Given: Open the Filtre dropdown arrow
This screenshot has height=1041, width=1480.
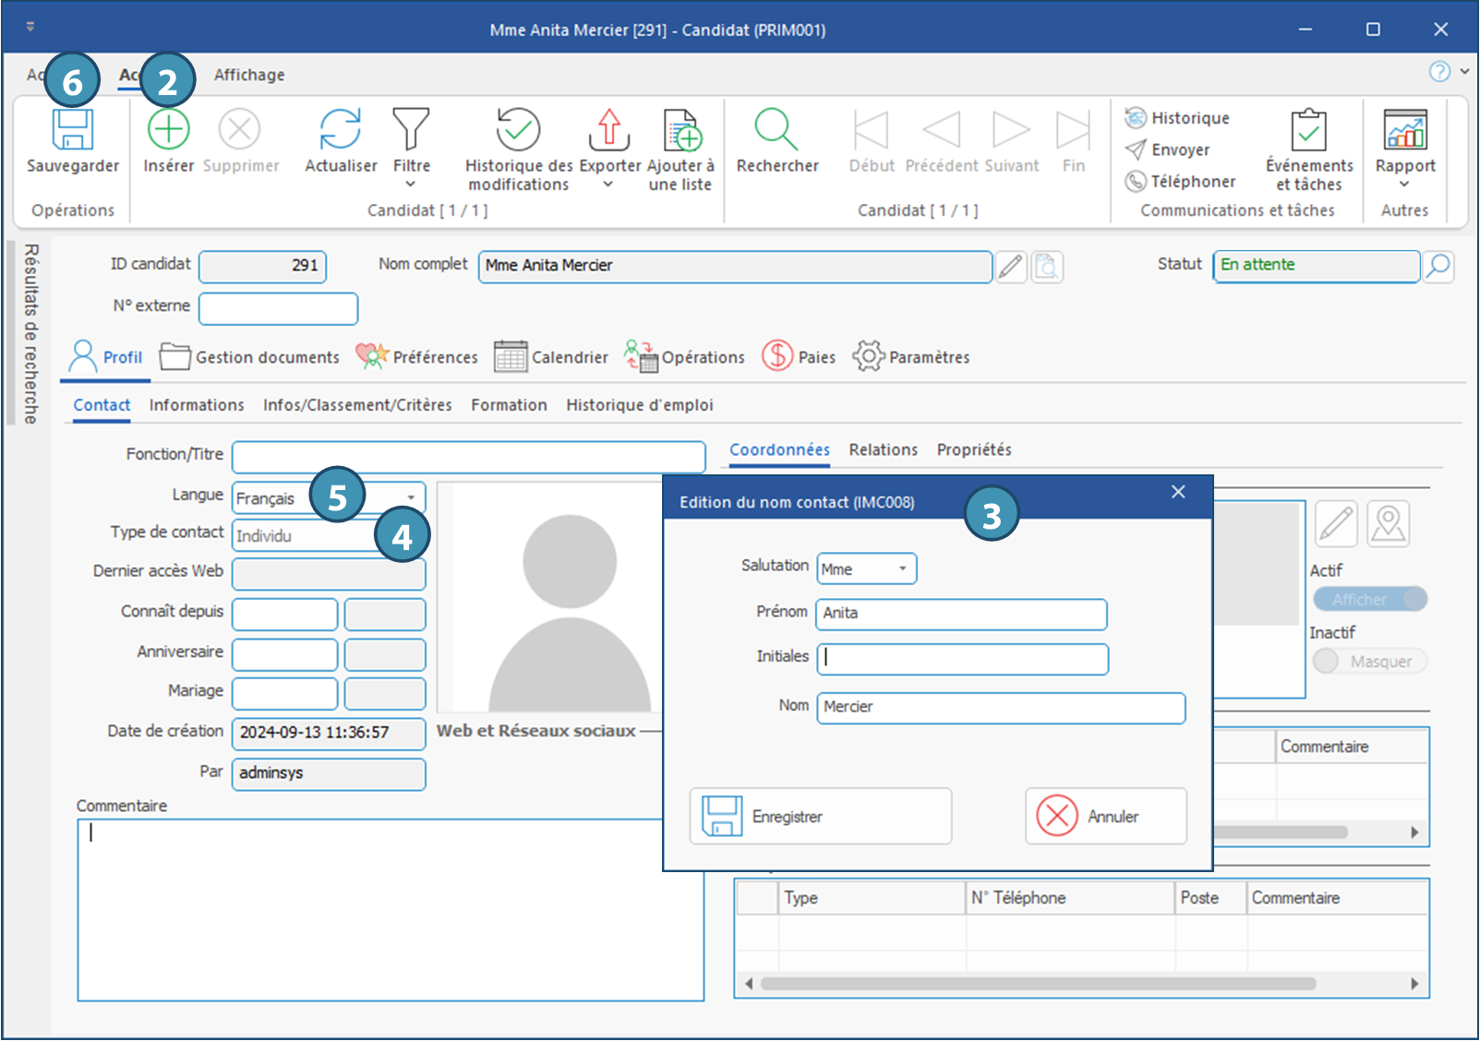Looking at the screenshot, I should tap(411, 185).
